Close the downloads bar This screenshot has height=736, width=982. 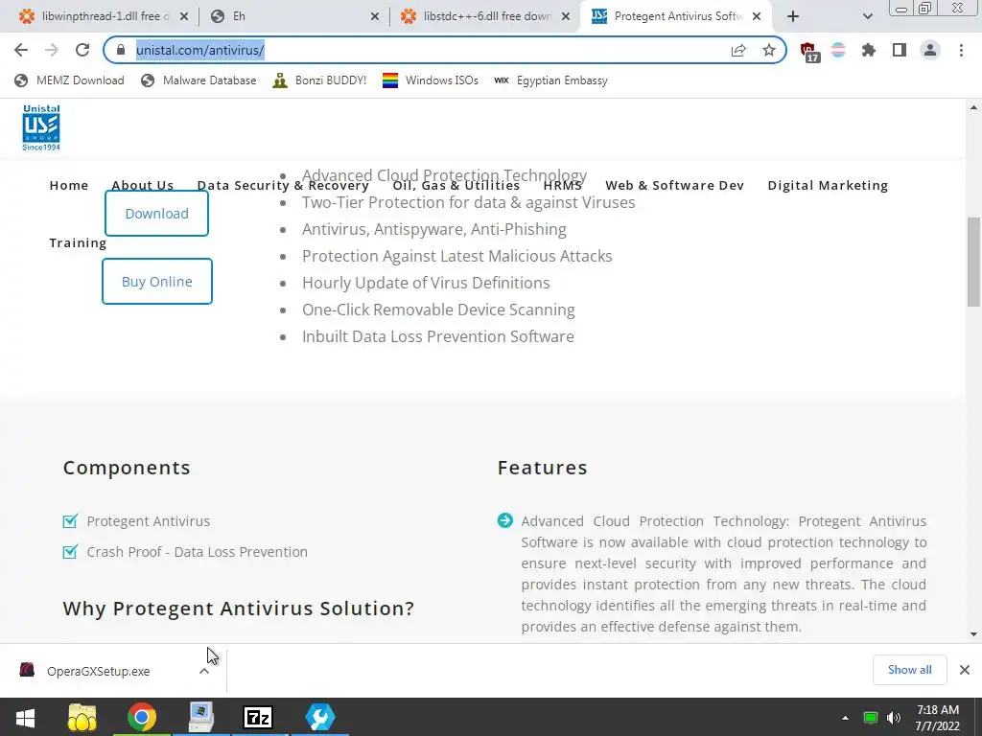pos(965,670)
